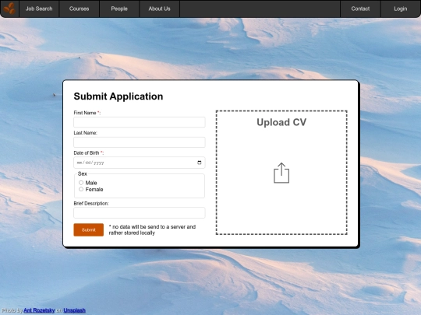Click the Submit Application heading

[x=119, y=96]
